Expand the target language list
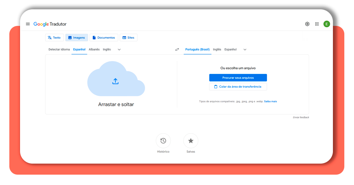This screenshot has height=185, width=354. pyautogui.click(x=245, y=50)
